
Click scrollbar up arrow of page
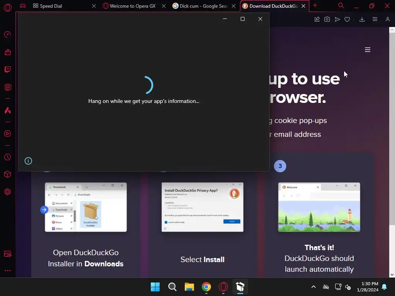pos(392,30)
